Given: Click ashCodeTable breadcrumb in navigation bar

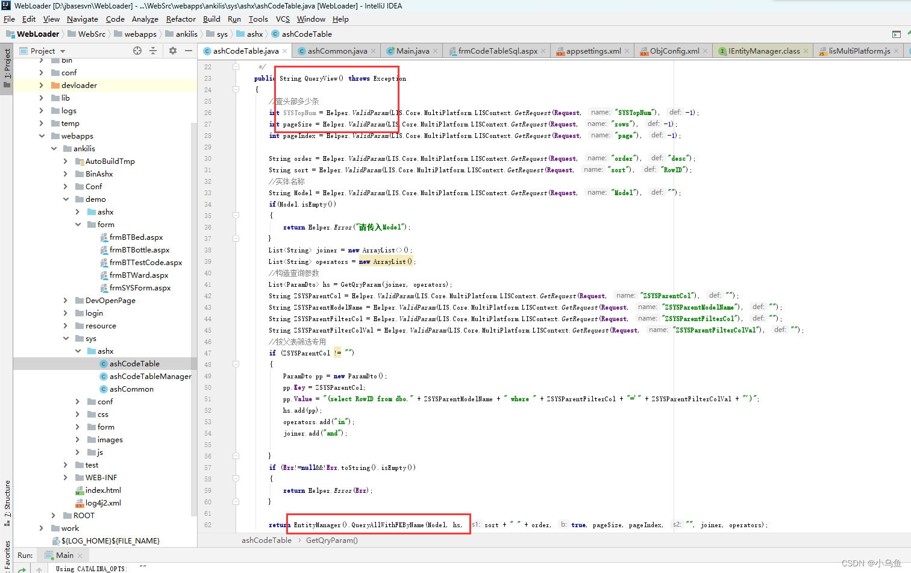Looking at the screenshot, I should click(301, 34).
